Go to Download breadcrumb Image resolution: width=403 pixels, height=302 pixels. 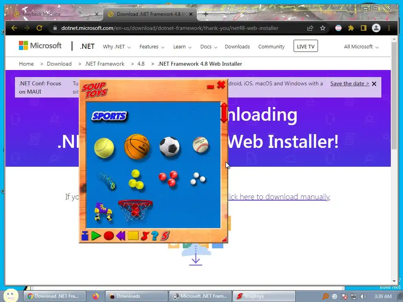(59, 64)
